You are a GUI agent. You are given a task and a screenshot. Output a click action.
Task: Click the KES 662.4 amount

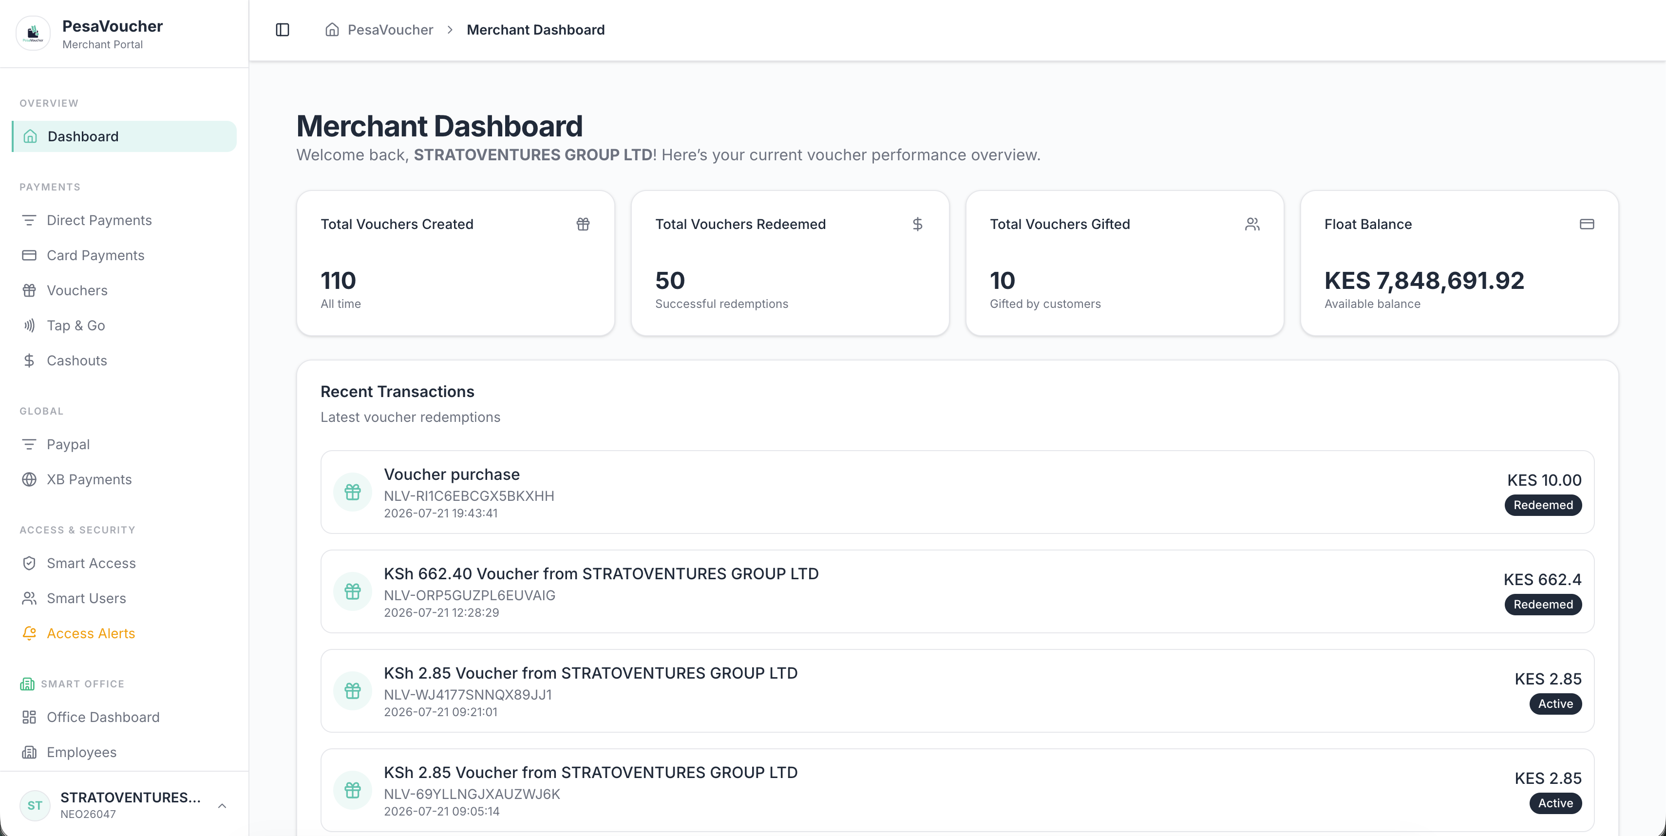(x=1542, y=579)
